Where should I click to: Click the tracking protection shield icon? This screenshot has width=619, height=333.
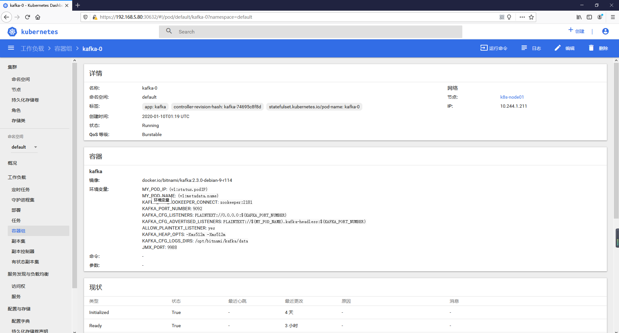[x=85, y=17]
